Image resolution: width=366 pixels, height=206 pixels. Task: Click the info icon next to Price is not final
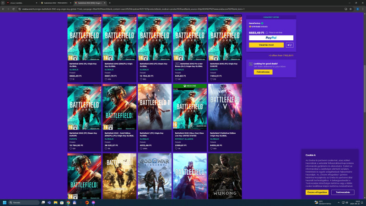(x=267, y=33)
